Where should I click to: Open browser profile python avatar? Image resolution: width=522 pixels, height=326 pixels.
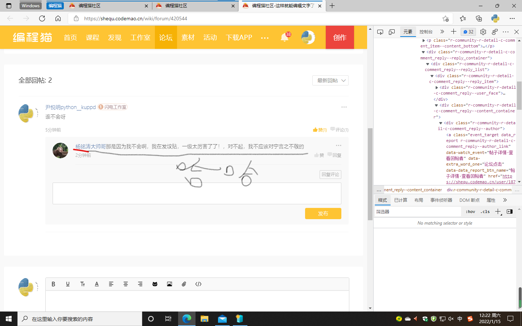click(x=495, y=18)
